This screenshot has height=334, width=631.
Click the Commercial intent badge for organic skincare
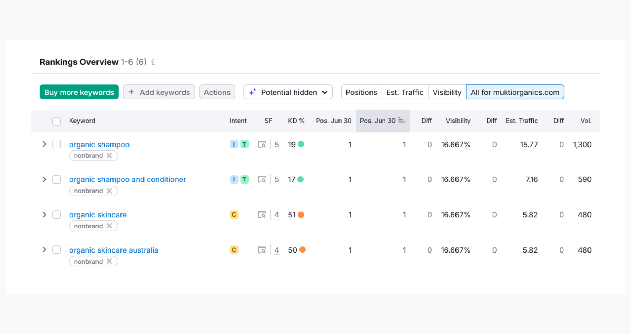[x=234, y=215]
